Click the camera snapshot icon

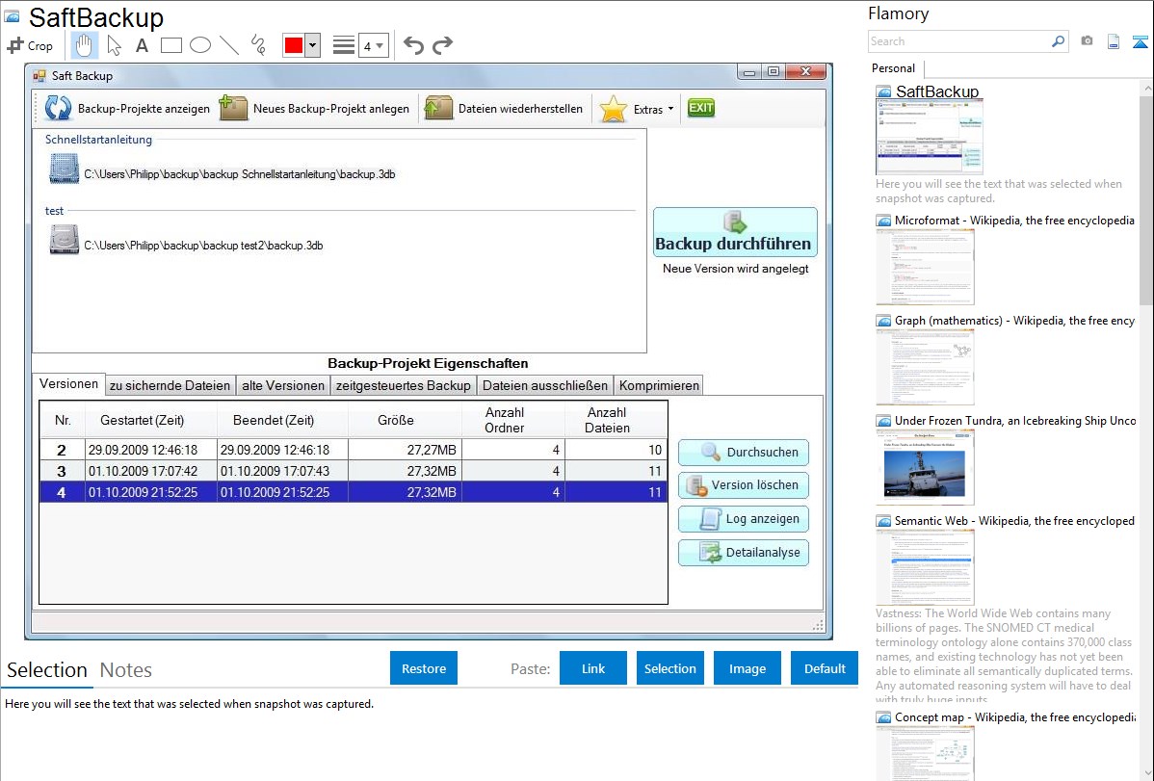(1087, 41)
